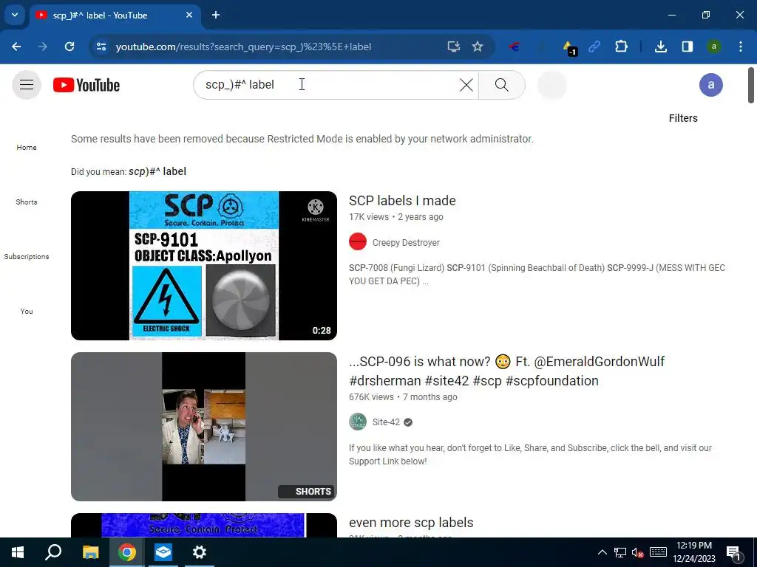Screen dimensions: 757x567
Task: Open the Site-42 channel name
Action: 386,422
